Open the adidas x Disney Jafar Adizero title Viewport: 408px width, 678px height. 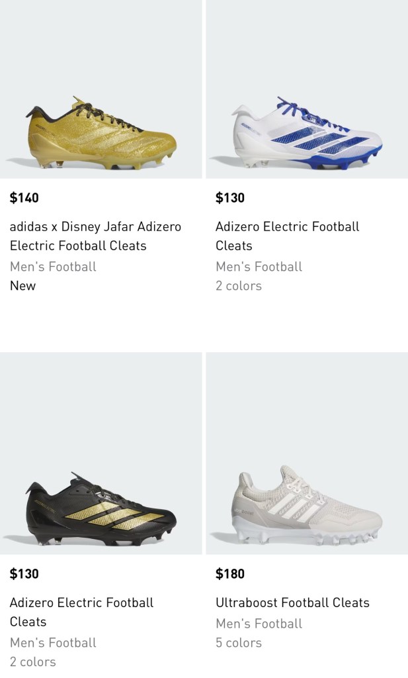(95, 236)
